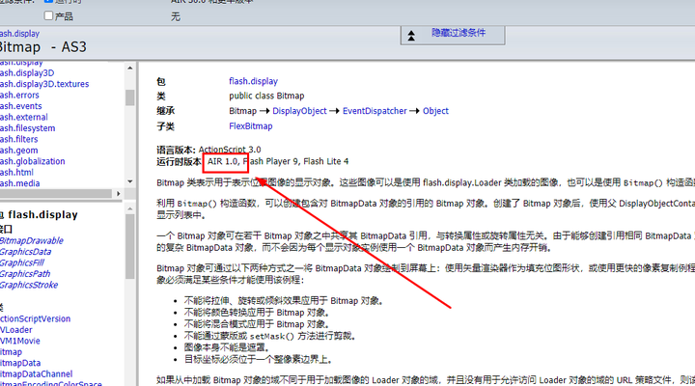This screenshot has height=386, width=695.
Task: Open flash.external package
Action: click(24, 117)
